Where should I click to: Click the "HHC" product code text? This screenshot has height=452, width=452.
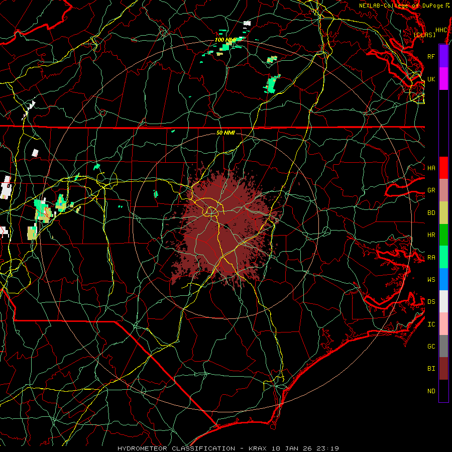(x=441, y=30)
